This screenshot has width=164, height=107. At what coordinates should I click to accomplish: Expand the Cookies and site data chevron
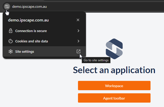tap(78, 41)
